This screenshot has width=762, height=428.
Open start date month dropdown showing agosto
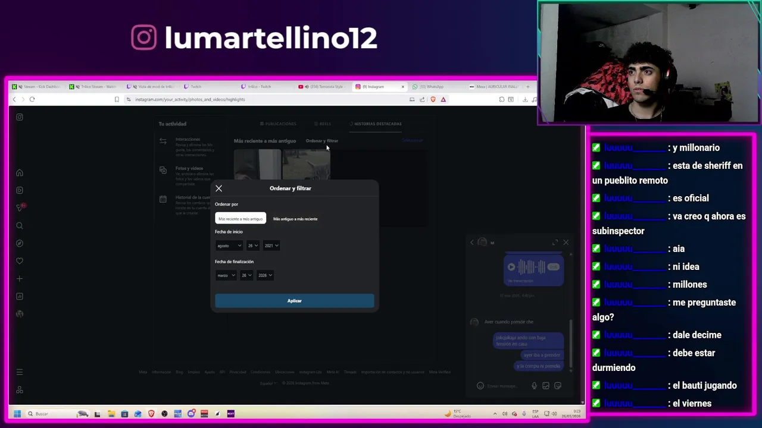pos(229,246)
